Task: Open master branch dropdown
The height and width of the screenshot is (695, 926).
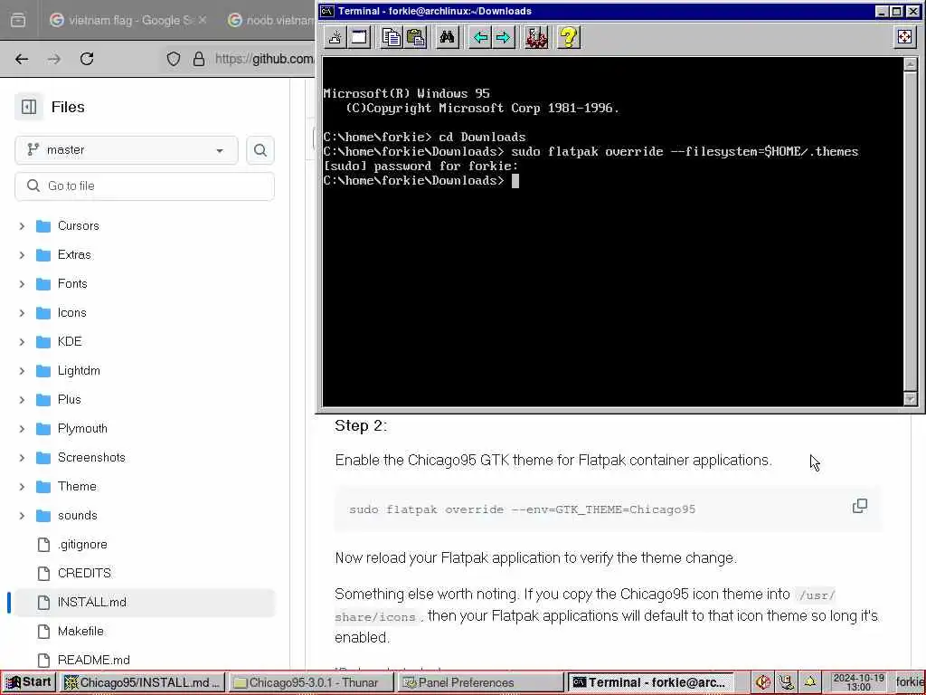Action: [x=127, y=150]
